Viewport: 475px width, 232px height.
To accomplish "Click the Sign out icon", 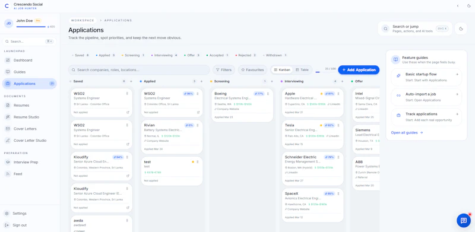I will (7, 225).
